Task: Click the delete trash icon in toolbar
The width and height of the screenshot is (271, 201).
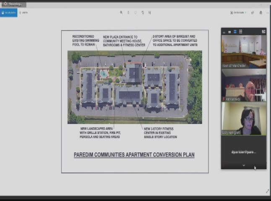Action: click(x=128, y=13)
